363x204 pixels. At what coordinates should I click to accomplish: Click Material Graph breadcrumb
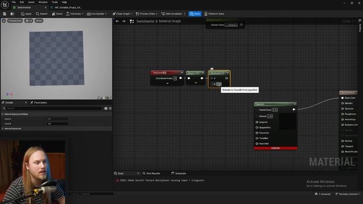click(170, 22)
